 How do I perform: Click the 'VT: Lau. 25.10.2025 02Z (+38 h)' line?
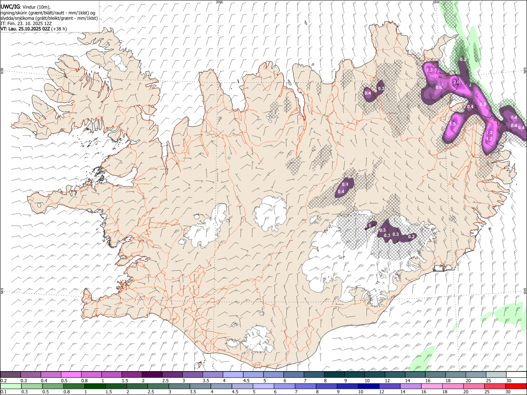pyautogui.click(x=33, y=29)
